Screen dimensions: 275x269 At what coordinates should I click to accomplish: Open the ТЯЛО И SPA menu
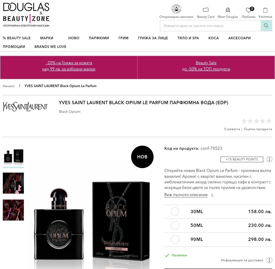tap(188, 38)
